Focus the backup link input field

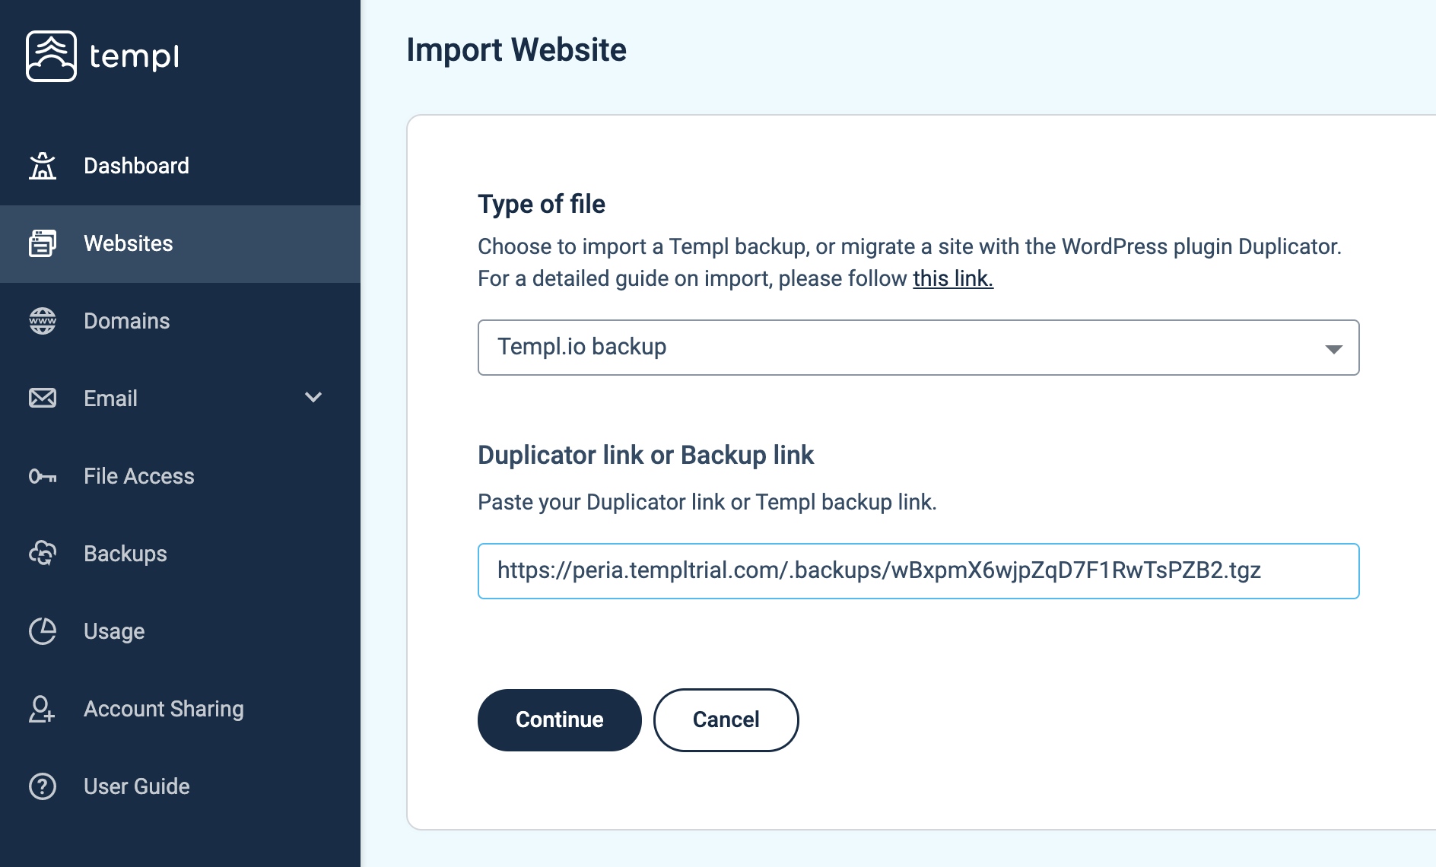coord(918,571)
